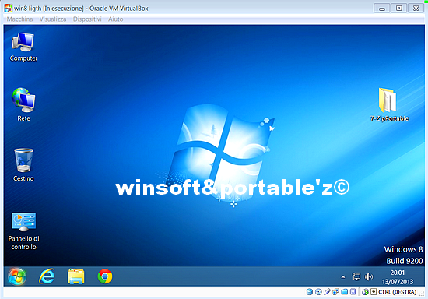This screenshot has width=428, height=299.
Task: Open the Visualizza menu
Action: 53,19
